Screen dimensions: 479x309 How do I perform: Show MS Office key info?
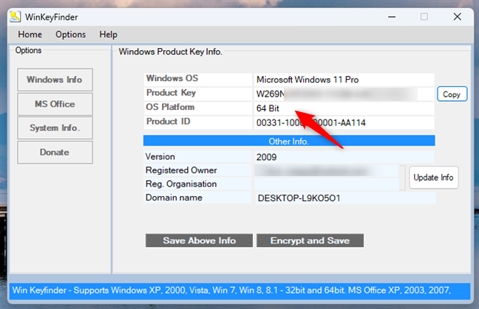tap(55, 104)
